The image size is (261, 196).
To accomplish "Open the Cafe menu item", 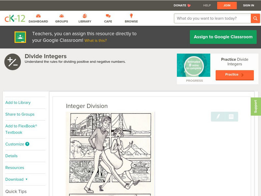I will pyautogui.click(x=108, y=18).
